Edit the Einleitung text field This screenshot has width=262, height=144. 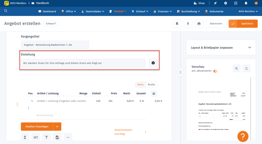click(83, 63)
